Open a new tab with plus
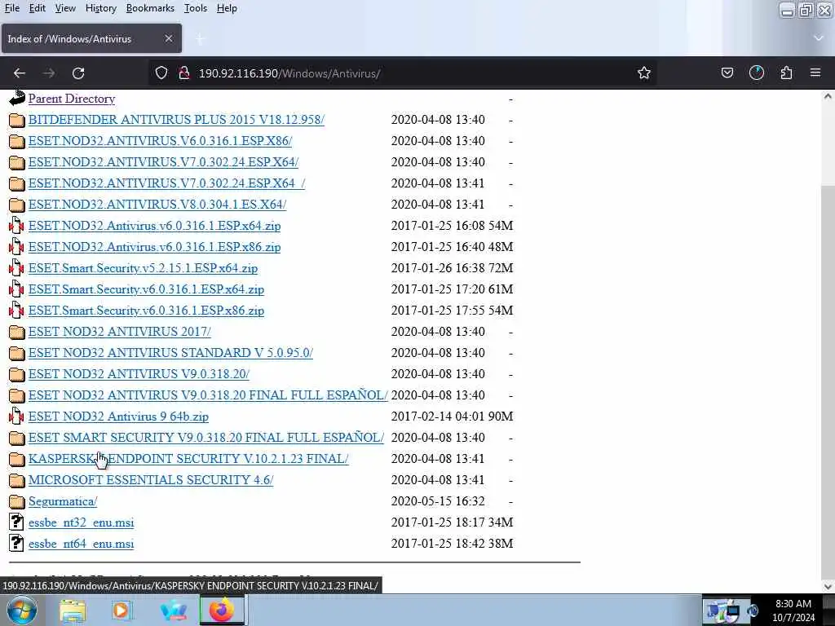The image size is (835, 626). (201, 39)
